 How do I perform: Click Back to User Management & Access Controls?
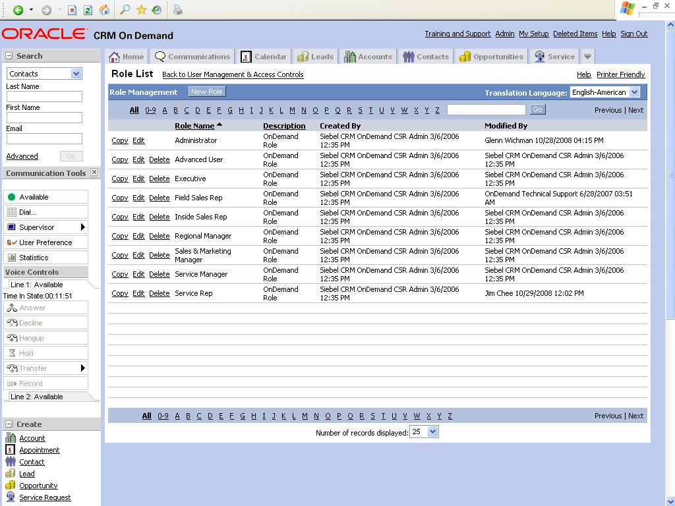tap(233, 74)
